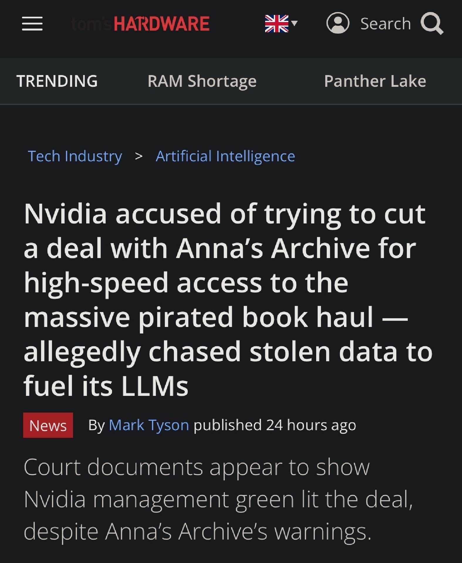
Task: Go to the Tech Industry breadcrumb
Action: pos(75,156)
